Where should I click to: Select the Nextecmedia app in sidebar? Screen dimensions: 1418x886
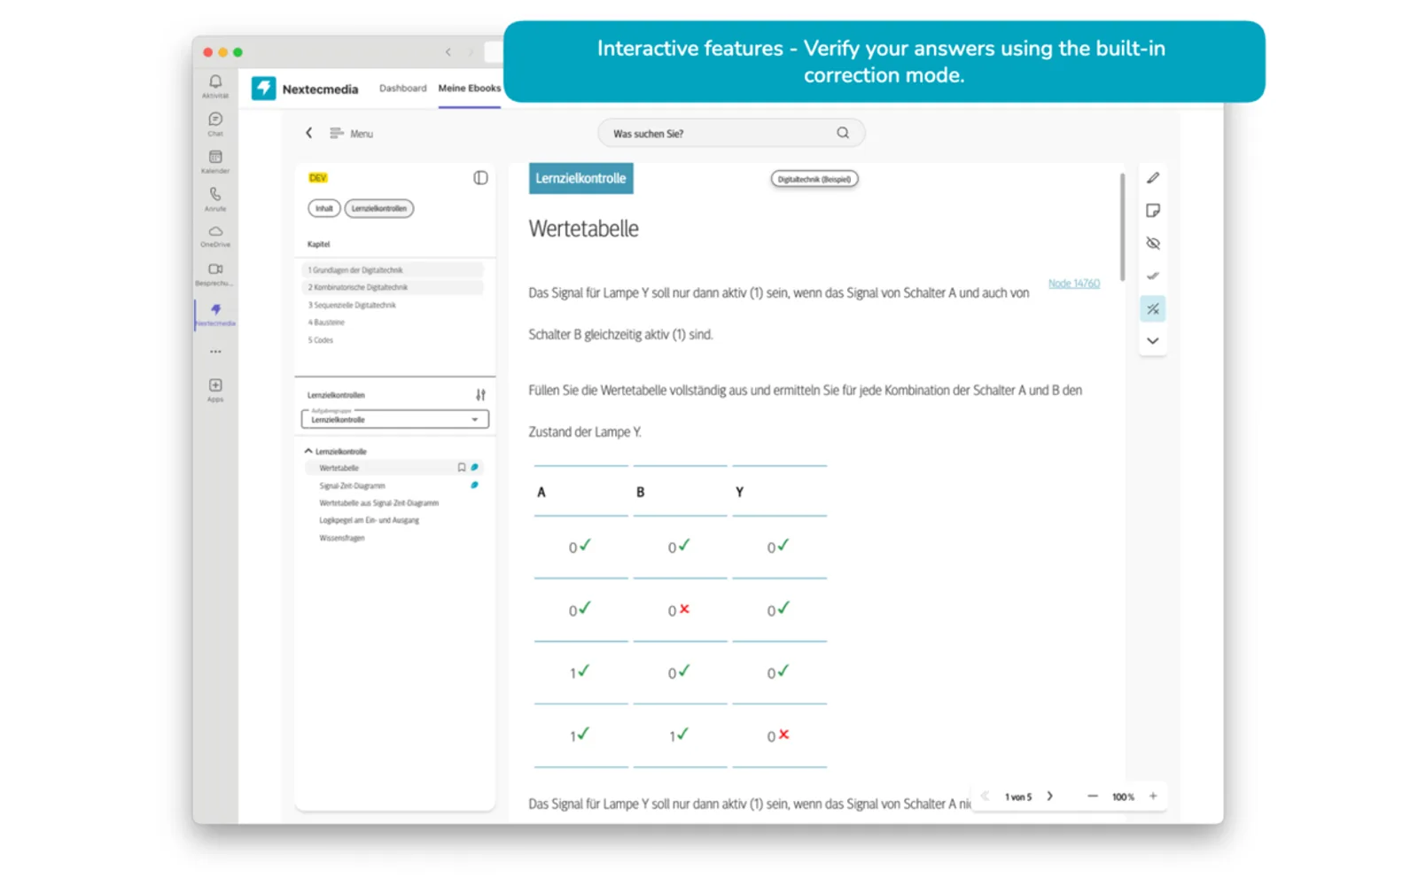(215, 315)
